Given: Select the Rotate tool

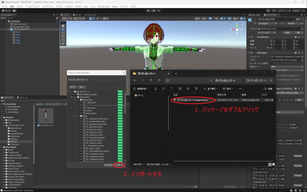Looking at the screenshot, I should [63, 33].
